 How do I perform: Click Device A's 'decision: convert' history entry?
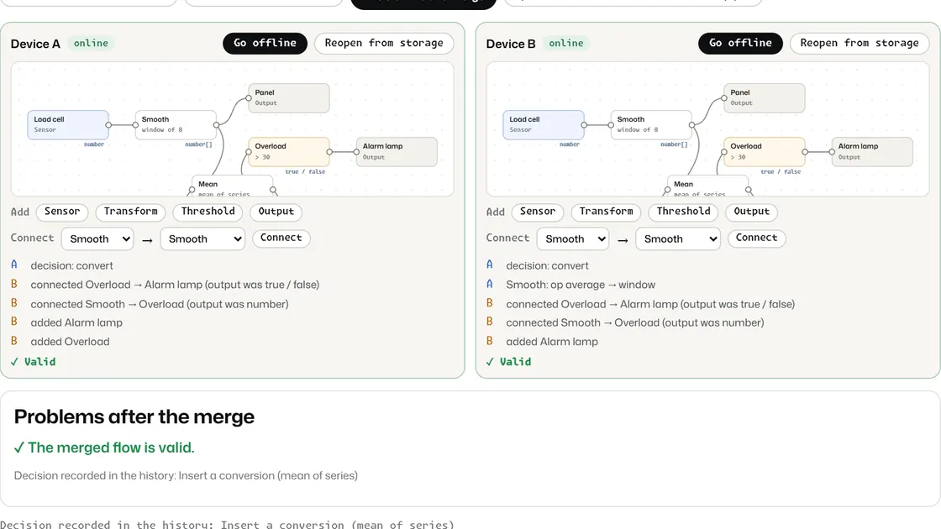coord(71,265)
